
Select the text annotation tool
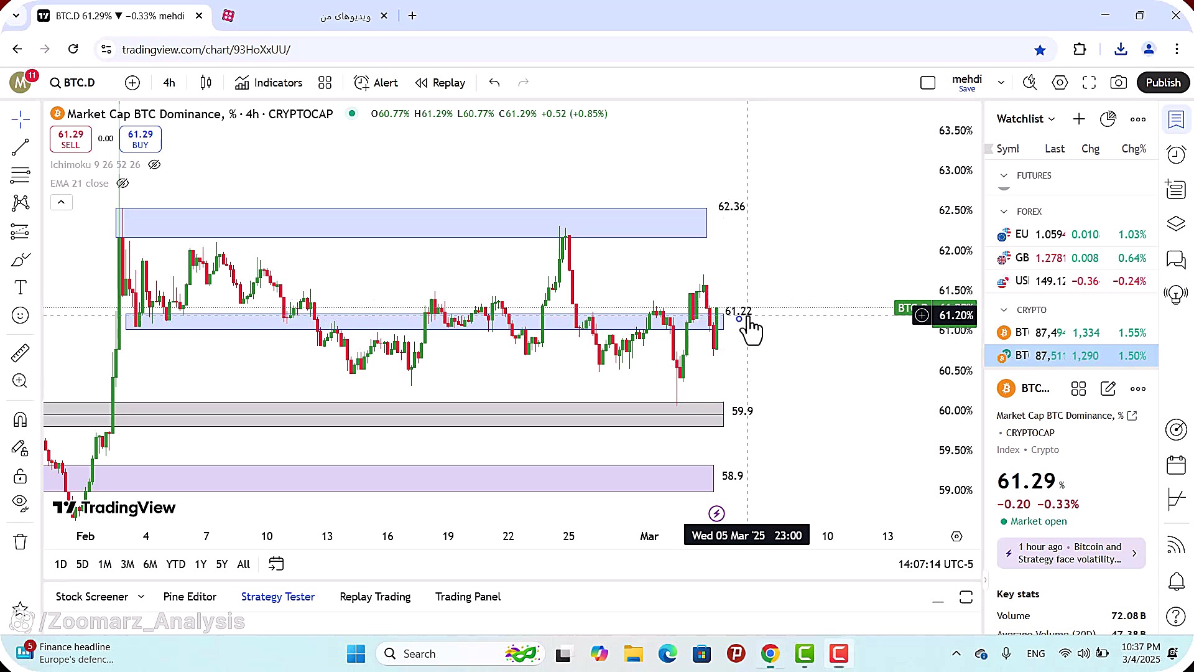21,287
